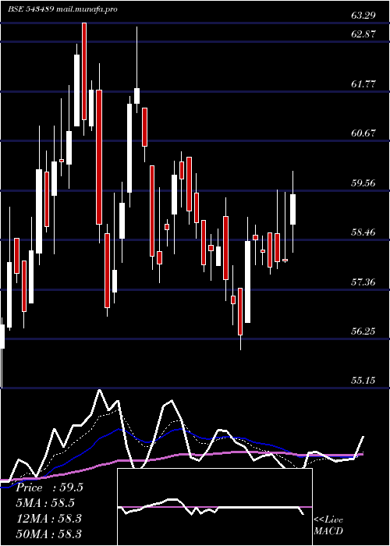Click the 55.15 price level label

[363, 381]
